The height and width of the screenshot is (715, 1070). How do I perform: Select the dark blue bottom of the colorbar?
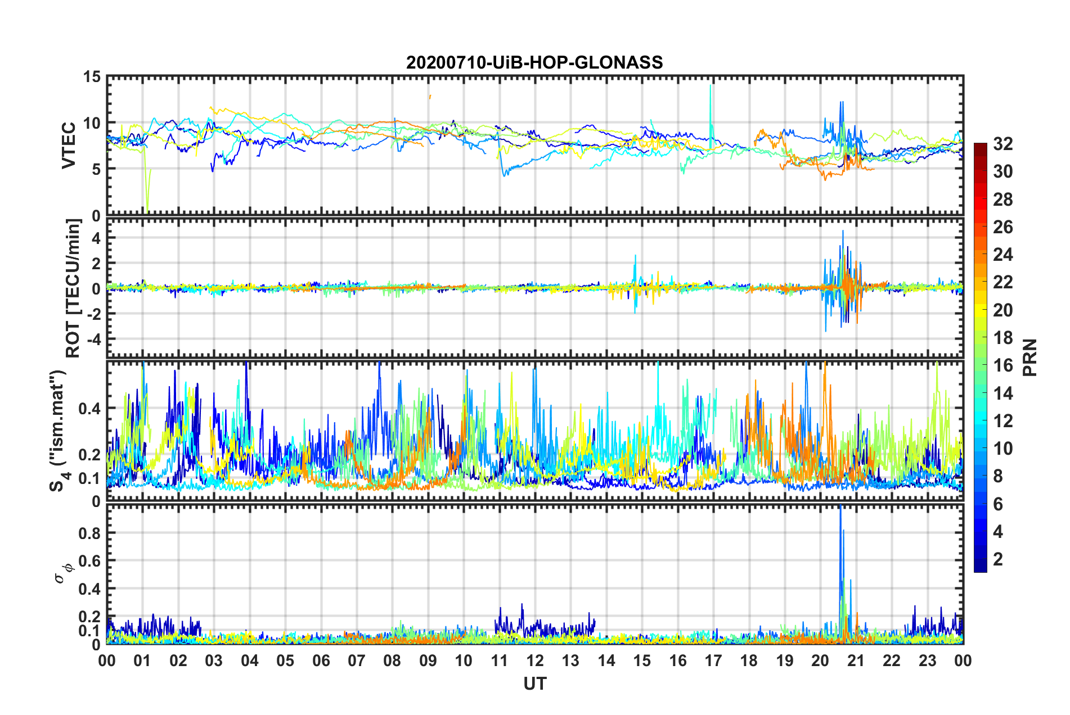point(981,567)
